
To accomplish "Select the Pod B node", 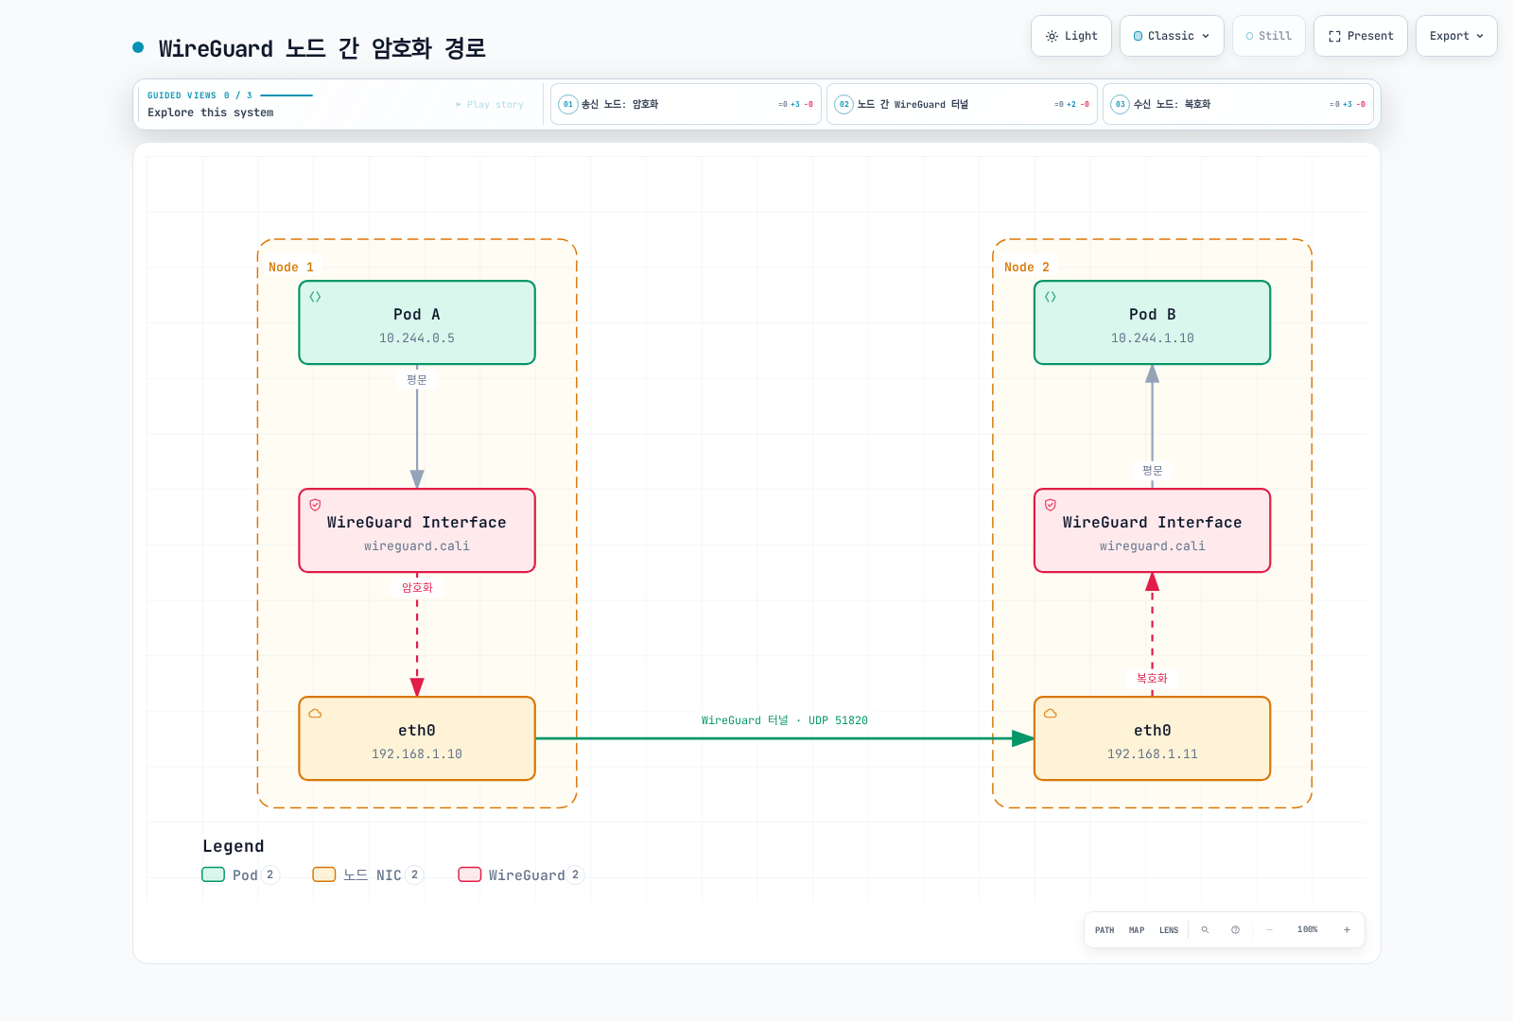I will point(1152,322).
